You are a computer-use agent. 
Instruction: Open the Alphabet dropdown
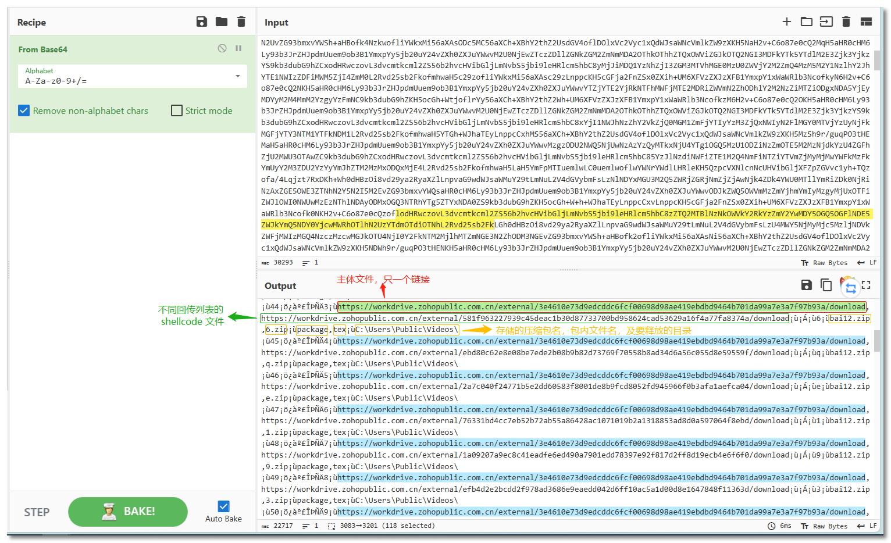pos(238,76)
